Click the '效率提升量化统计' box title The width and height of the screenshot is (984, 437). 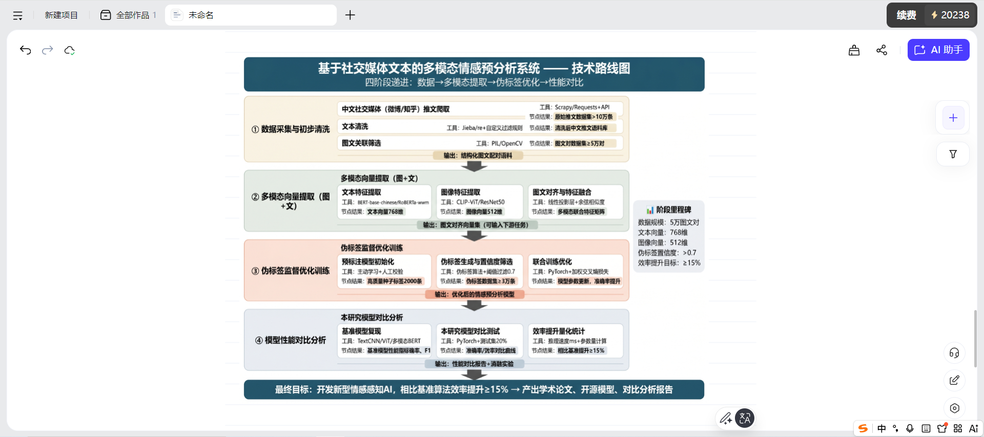coord(559,332)
